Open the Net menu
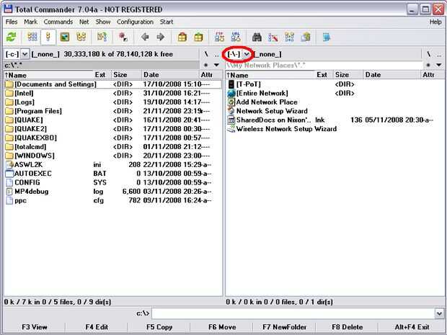Viewport: 447px width, 335px height. [84, 22]
